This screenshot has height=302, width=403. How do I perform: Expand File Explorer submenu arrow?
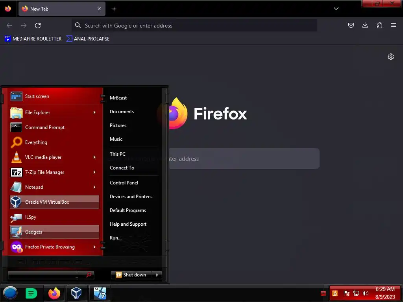tap(94, 112)
